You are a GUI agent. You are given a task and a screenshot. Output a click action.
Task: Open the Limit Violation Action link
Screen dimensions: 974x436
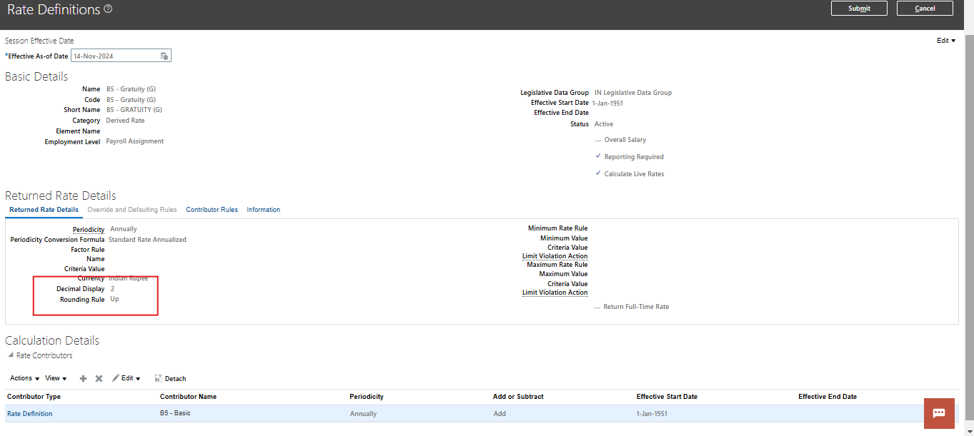[555, 255]
